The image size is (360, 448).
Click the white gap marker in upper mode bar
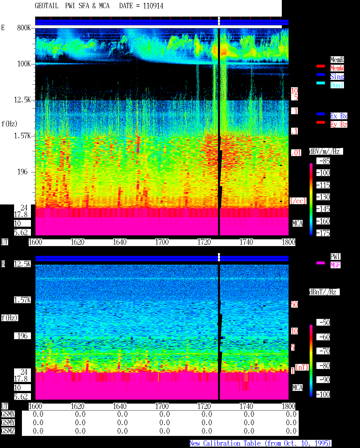pos(219,21)
